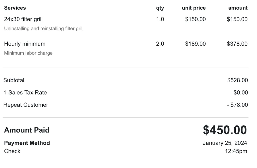Click the $450.00 amount paid total

click(x=225, y=130)
